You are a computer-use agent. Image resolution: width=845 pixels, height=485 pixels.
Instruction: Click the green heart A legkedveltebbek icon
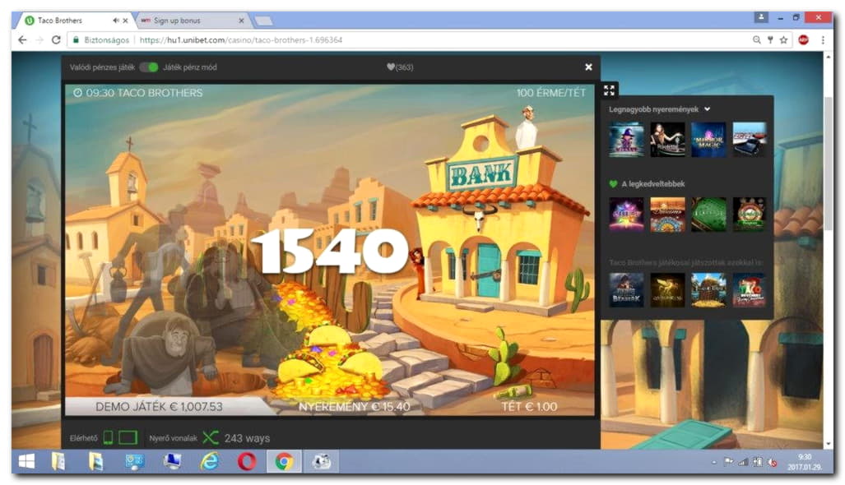pos(613,184)
